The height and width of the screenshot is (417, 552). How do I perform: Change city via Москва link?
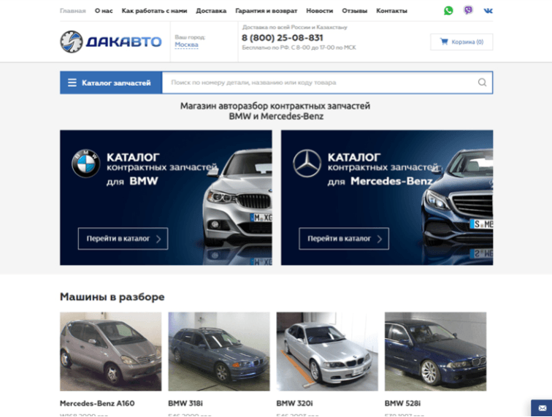point(187,45)
